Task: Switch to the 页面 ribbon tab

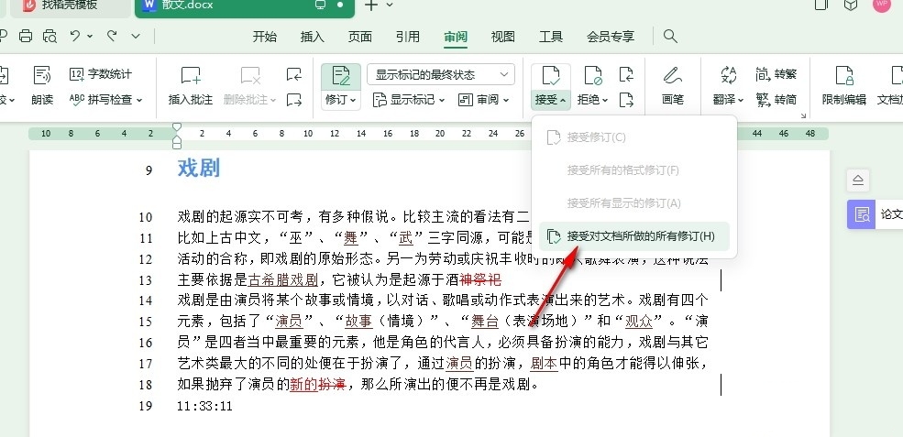Action: (360, 37)
